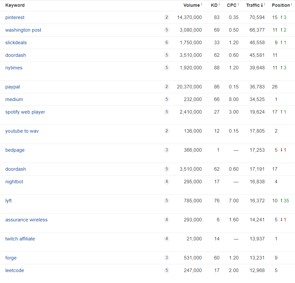Screen dimensions: 295x283
Task: Open the bedpage keyword link
Action: point(15,150)
